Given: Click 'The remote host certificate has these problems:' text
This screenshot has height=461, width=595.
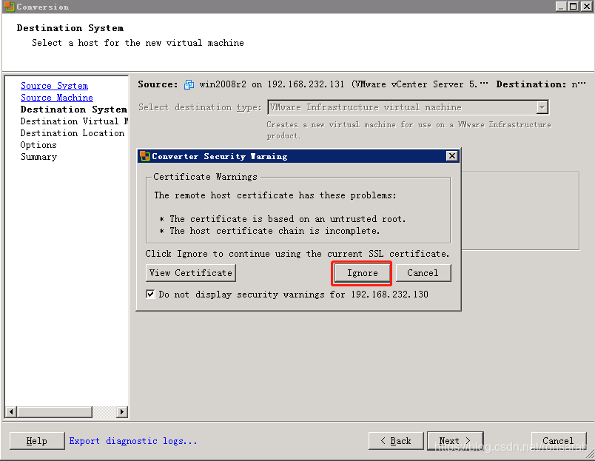Looking at the screenshot, I should pos(275,195).
